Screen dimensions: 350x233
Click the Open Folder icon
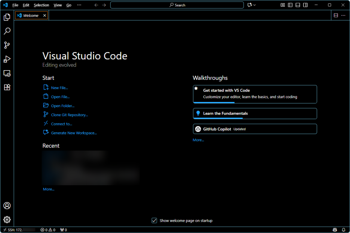pos(46,105)
